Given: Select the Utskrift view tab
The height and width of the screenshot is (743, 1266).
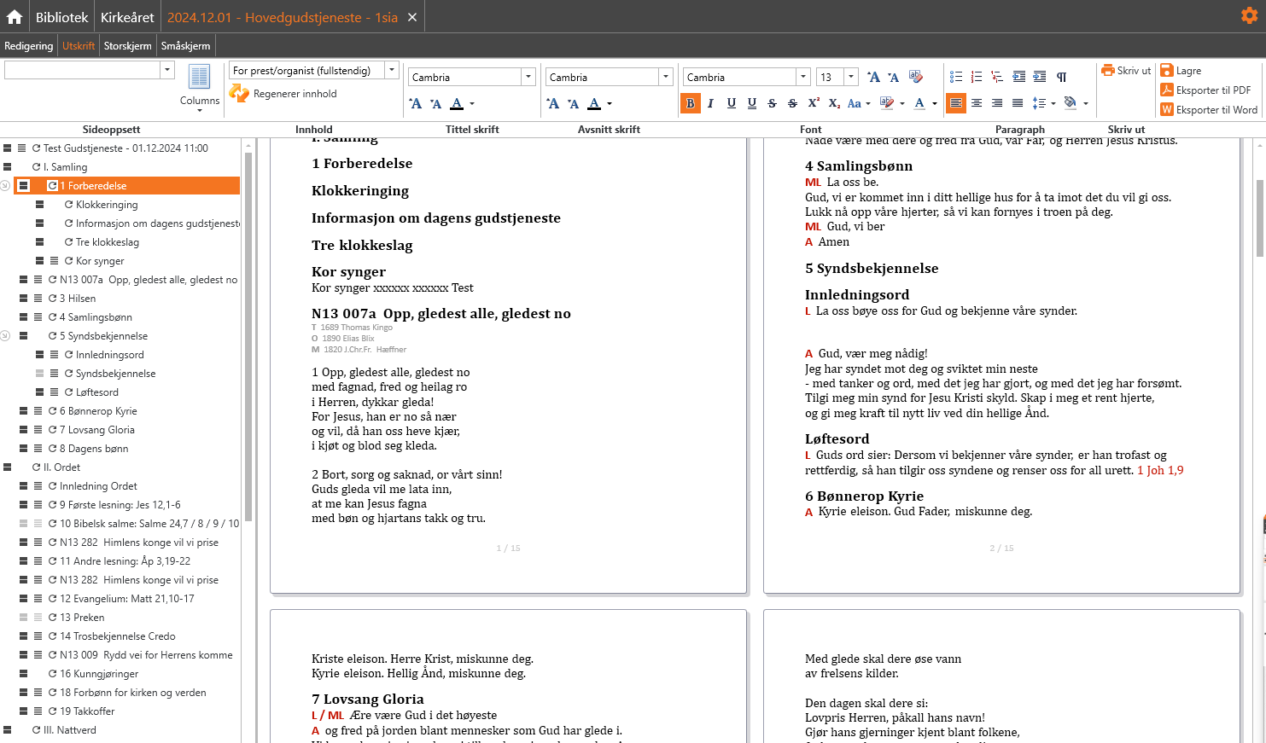Looking at the screenshot, I should [79, 46].
